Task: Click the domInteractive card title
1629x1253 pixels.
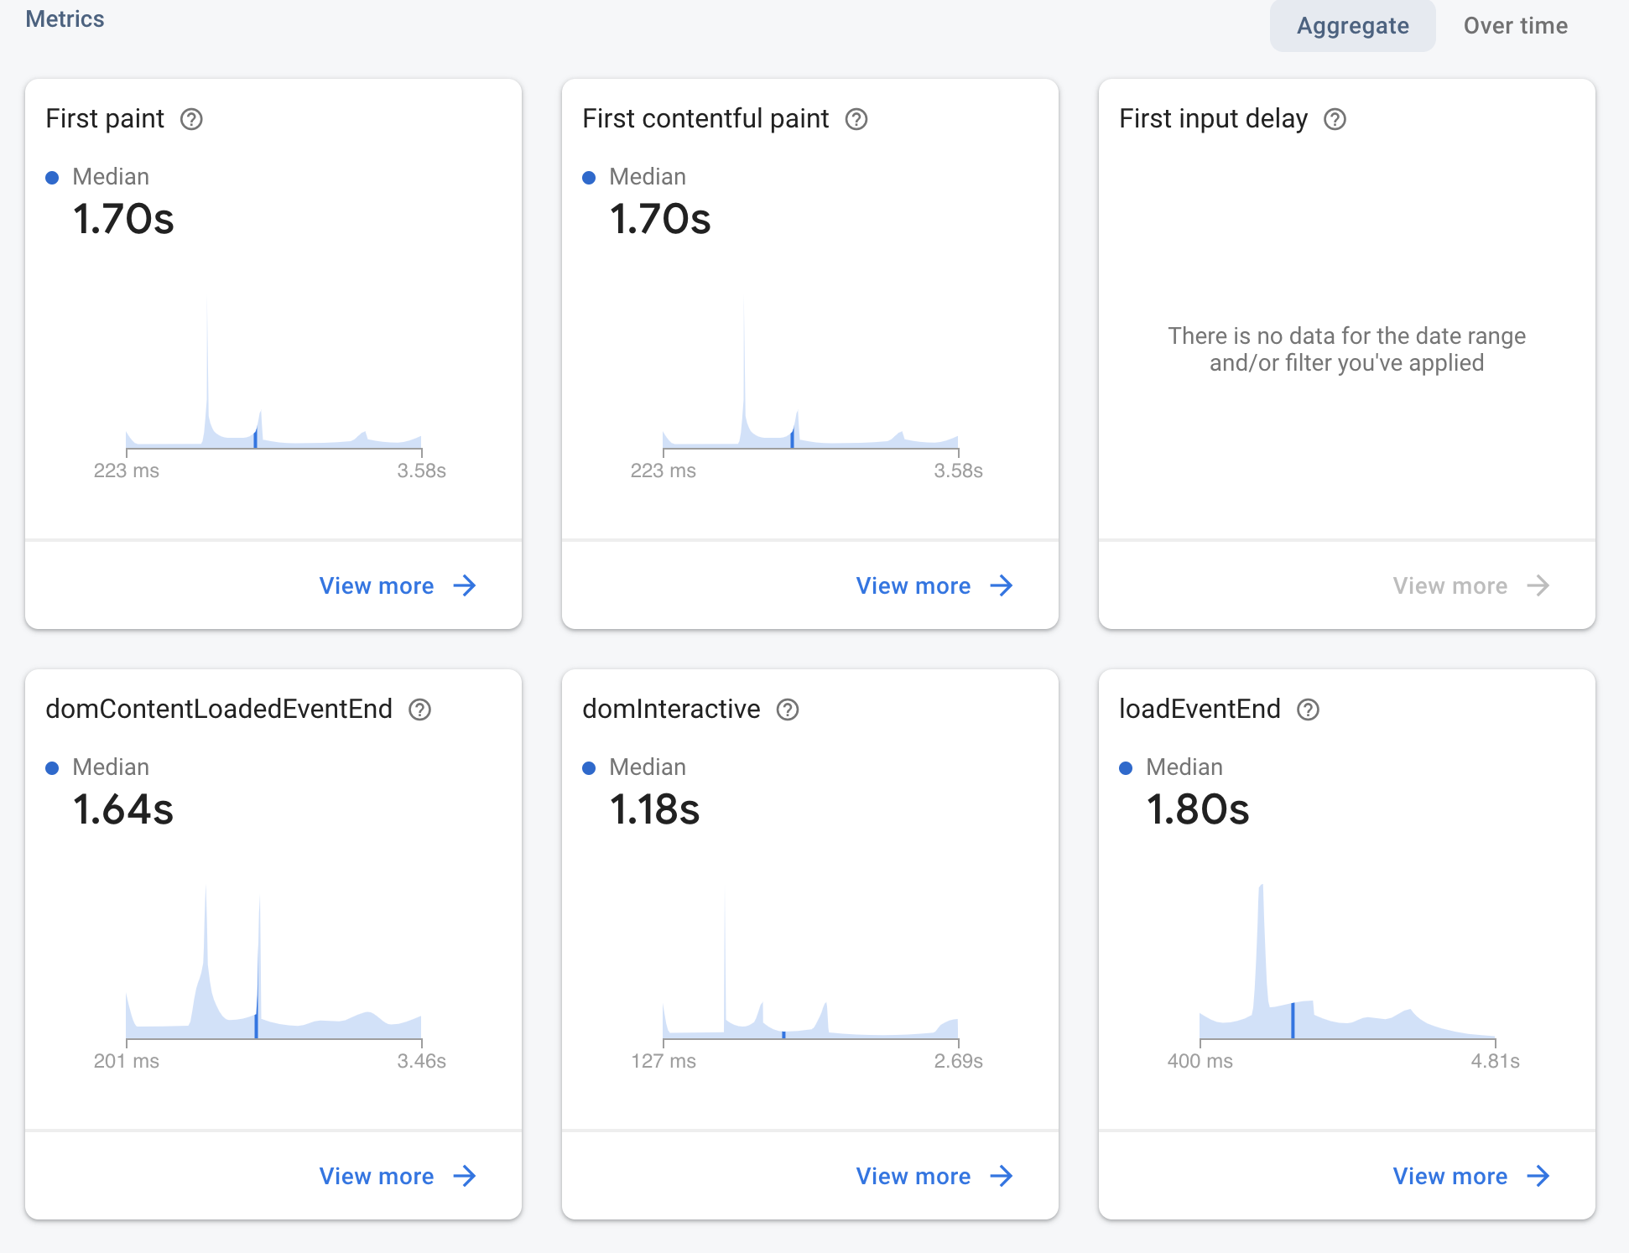Action: [671, 710]
